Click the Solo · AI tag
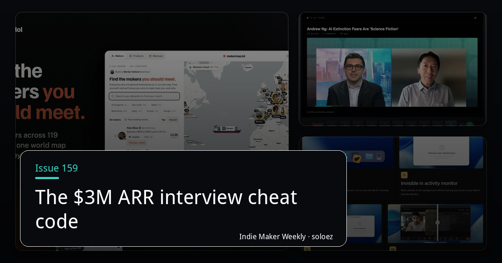This screenshot has width=502, height=263. [149, 137]
